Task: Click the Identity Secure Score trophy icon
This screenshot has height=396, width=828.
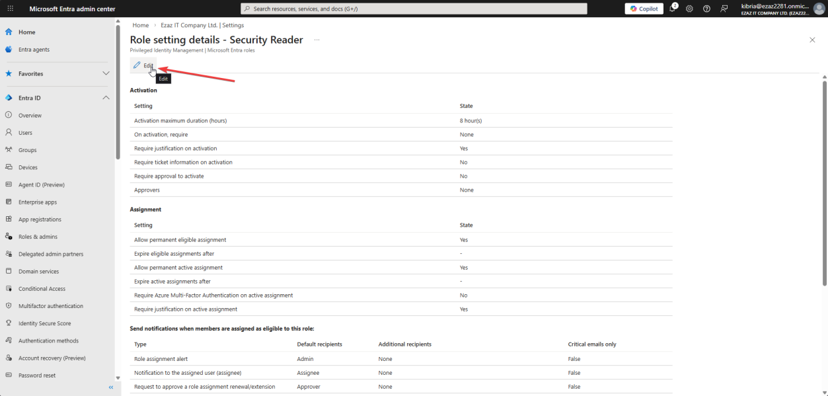Action: click(9, 323)
